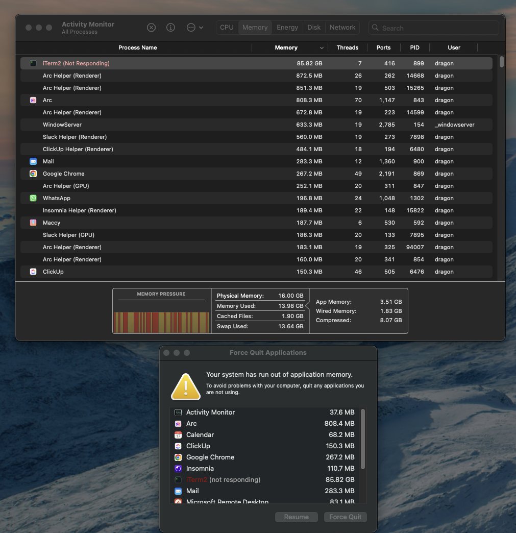
Task: Click the Maccy icon in process list
Action: pos(33,222)
